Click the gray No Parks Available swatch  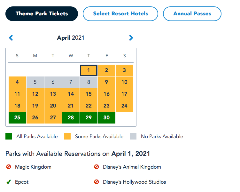click(133, 137)
